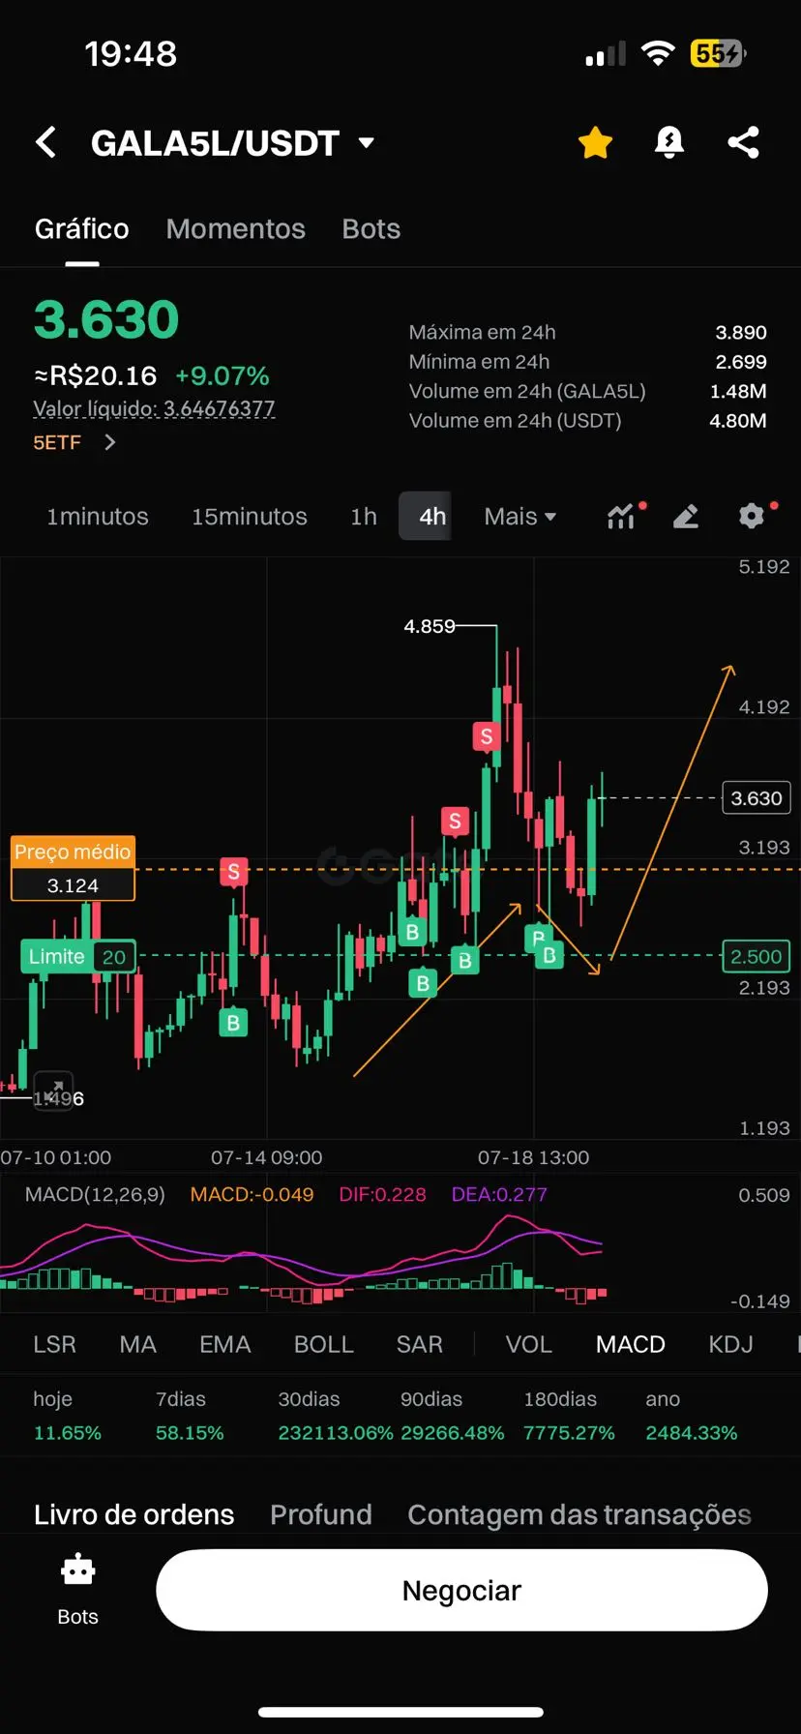
Task: Tap the B buy marker near 07-14 09:00
Action: 233,1023
